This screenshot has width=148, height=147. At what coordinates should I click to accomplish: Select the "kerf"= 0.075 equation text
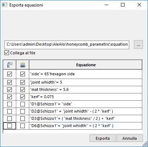pyautogui.click(x=42, y=97)
